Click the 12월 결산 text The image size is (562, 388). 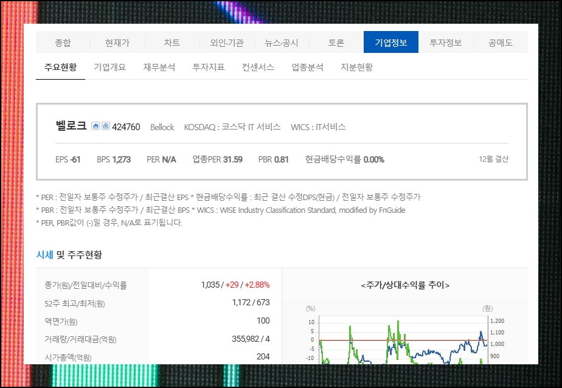[493, 159]
